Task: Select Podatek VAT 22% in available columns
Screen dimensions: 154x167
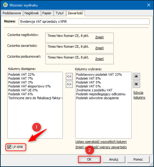Action: point(35,74)
